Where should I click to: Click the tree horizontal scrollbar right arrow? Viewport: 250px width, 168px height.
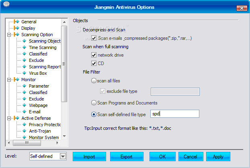pos(57,143)
